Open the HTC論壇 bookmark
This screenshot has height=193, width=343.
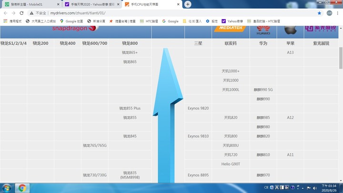tap(149, 21)
